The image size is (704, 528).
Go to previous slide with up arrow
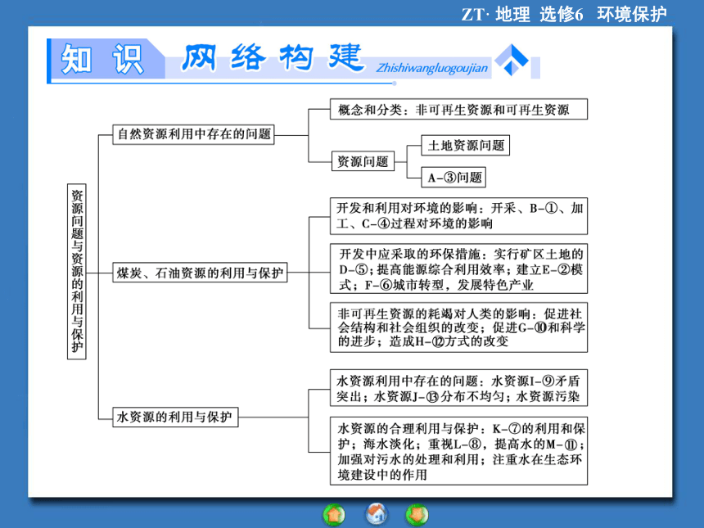pos(334,515)
